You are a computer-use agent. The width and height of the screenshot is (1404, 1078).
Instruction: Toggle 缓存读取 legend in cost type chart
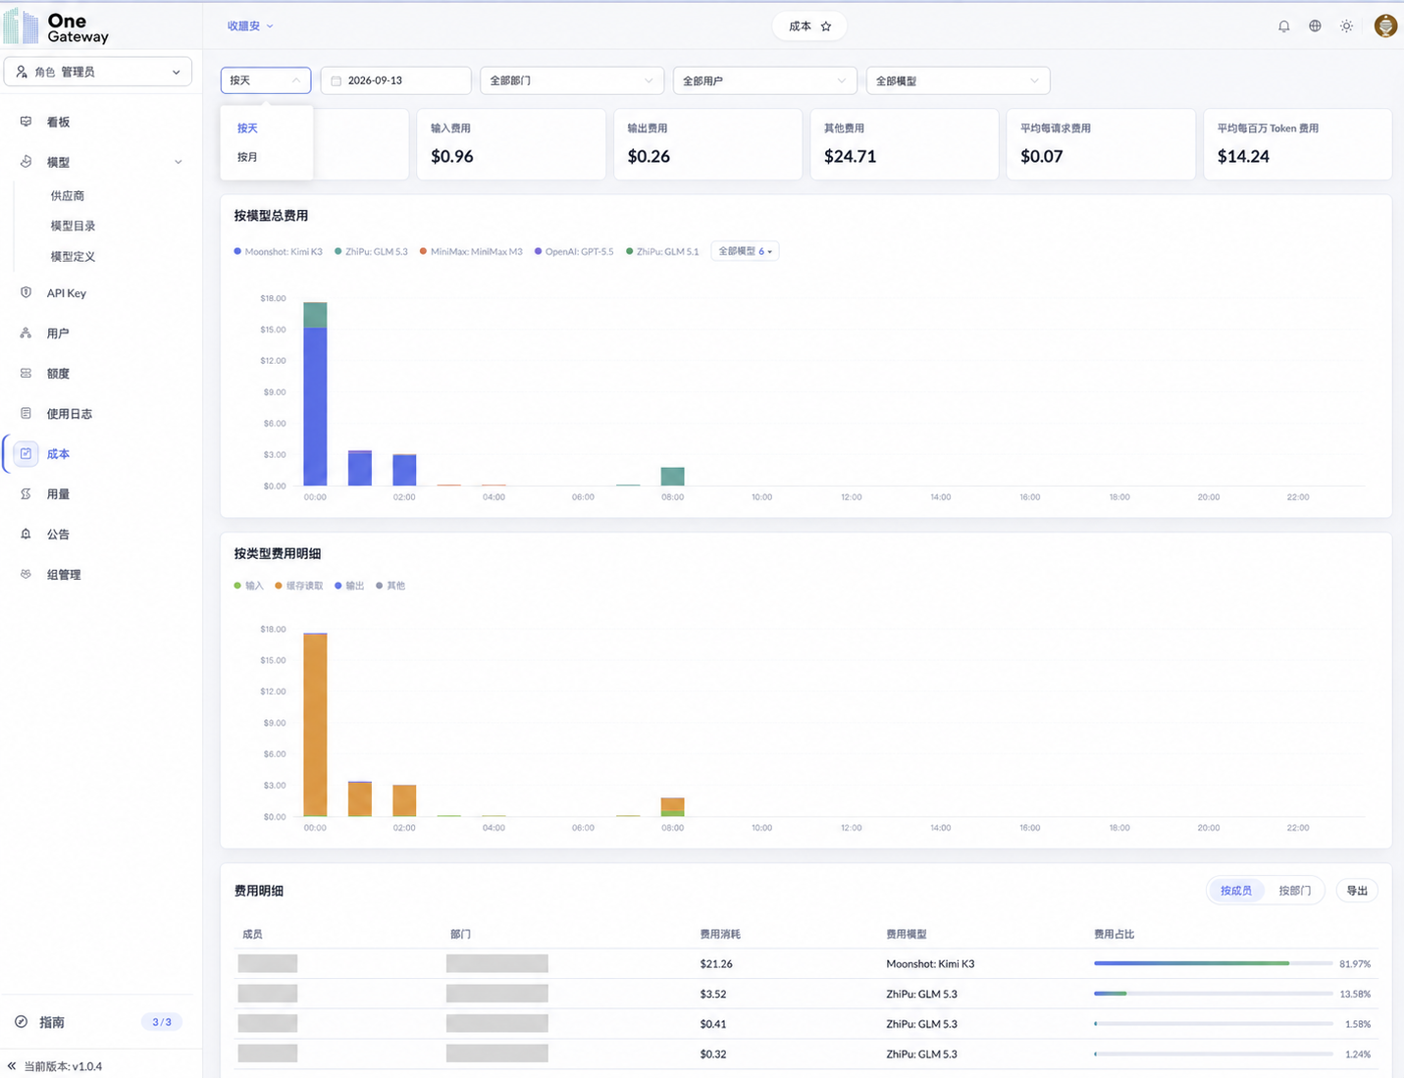(x=299, y=586)
